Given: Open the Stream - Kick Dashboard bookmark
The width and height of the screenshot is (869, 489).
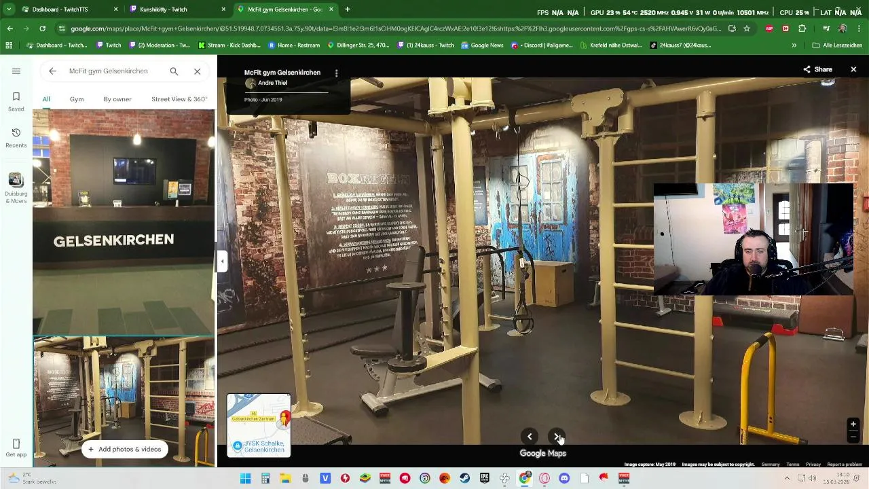Looking at the screenshot, I should pyautogui.click(x=229, y=46).
